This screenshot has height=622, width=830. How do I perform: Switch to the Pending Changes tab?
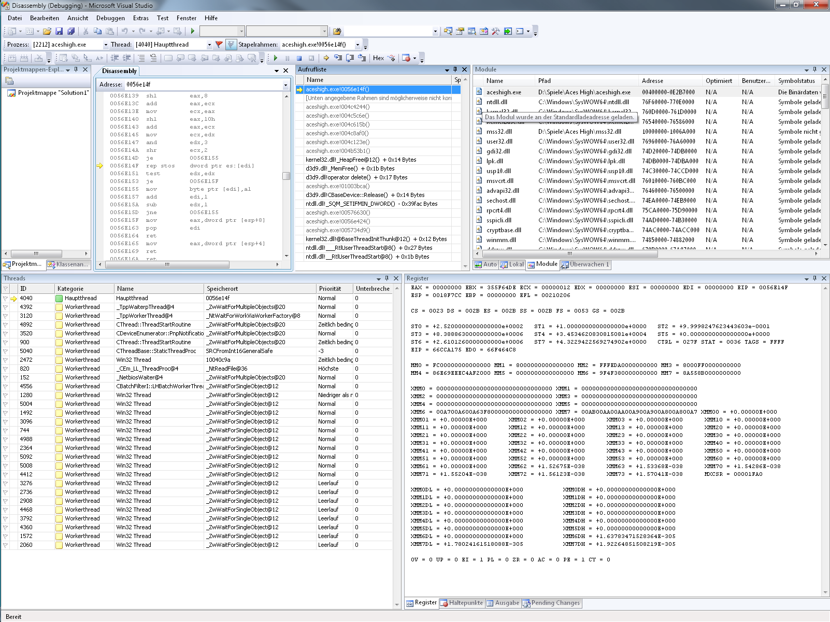click(551, 603)
